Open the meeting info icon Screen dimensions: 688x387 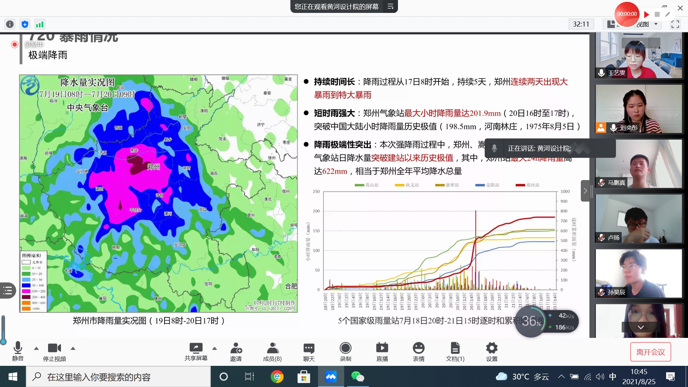10,24
